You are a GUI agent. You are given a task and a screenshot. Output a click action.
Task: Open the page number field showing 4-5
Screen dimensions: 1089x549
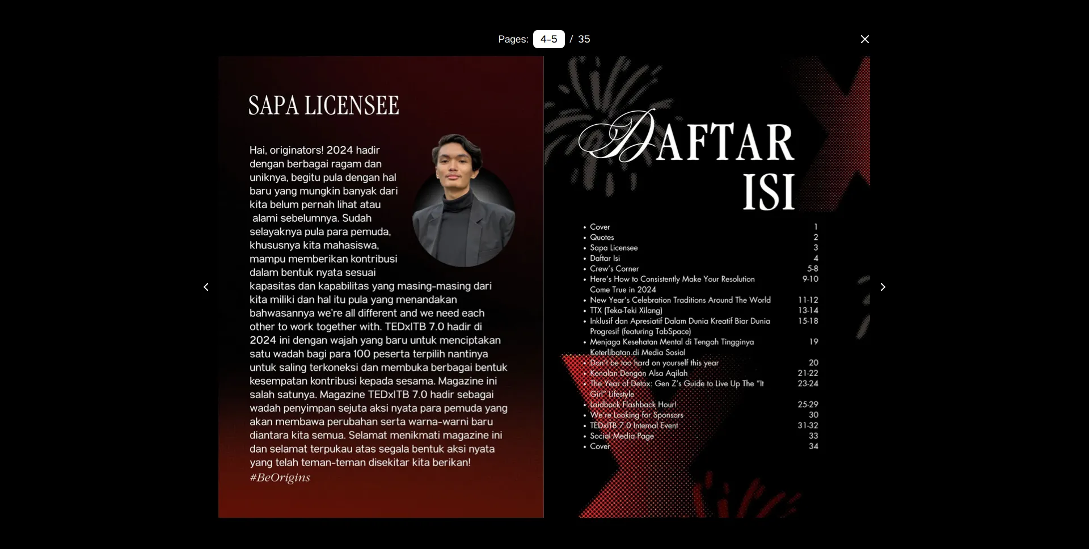pos(548,39)
